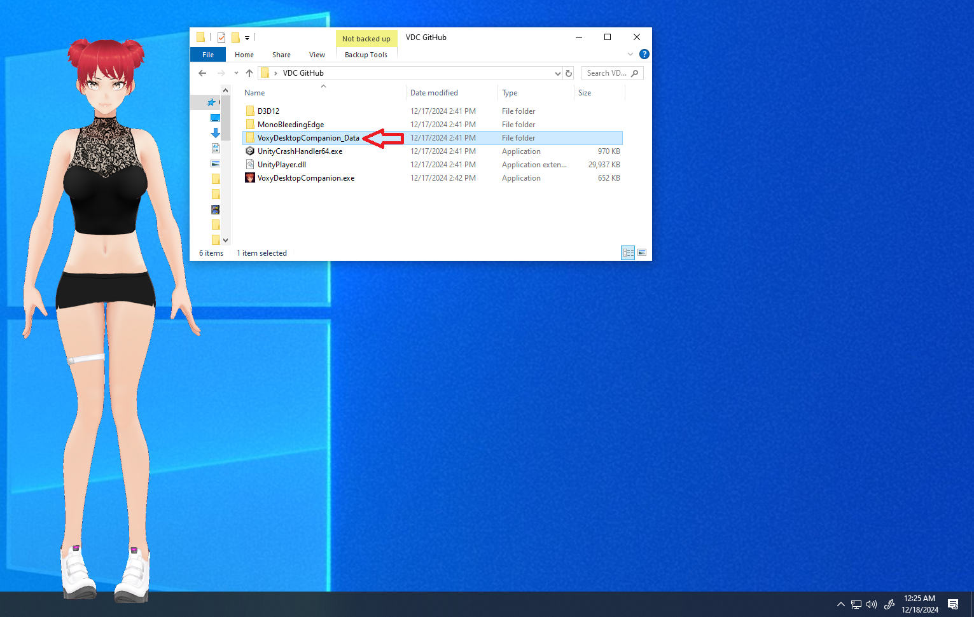Click Application exten... type cell
Screen dimensions: 974x617
[x=534, y=165]
